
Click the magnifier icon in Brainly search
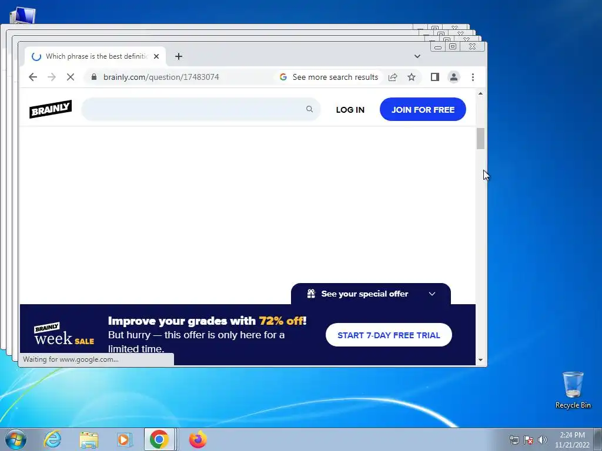[x=309, y=109]
